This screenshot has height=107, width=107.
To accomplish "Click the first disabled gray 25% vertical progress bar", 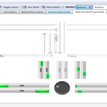I will (x=59, y=70).
